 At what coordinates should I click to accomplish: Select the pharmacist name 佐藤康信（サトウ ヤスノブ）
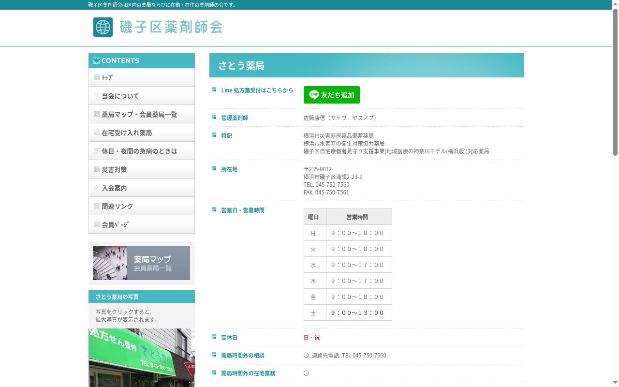tap(341, 118)
